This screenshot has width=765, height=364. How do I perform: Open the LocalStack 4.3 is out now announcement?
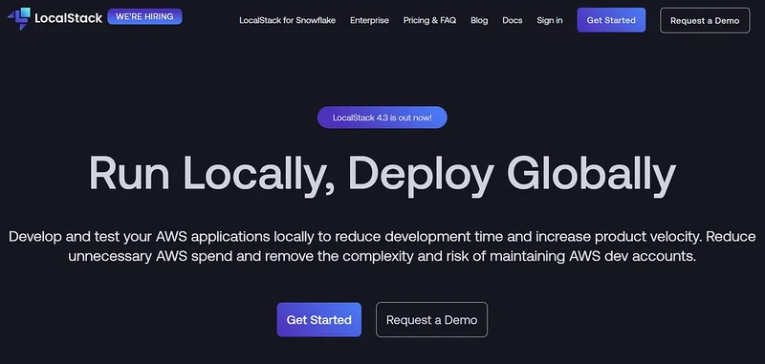[382, 118]
